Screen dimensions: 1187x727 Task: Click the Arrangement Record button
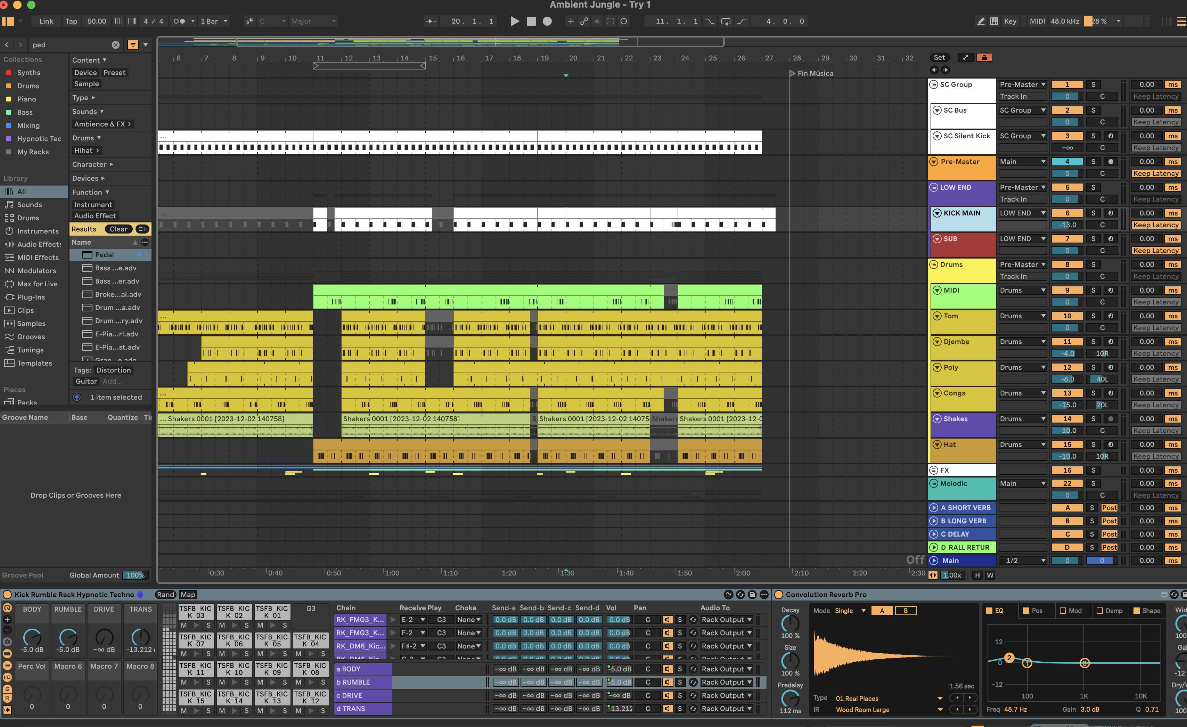547,21
